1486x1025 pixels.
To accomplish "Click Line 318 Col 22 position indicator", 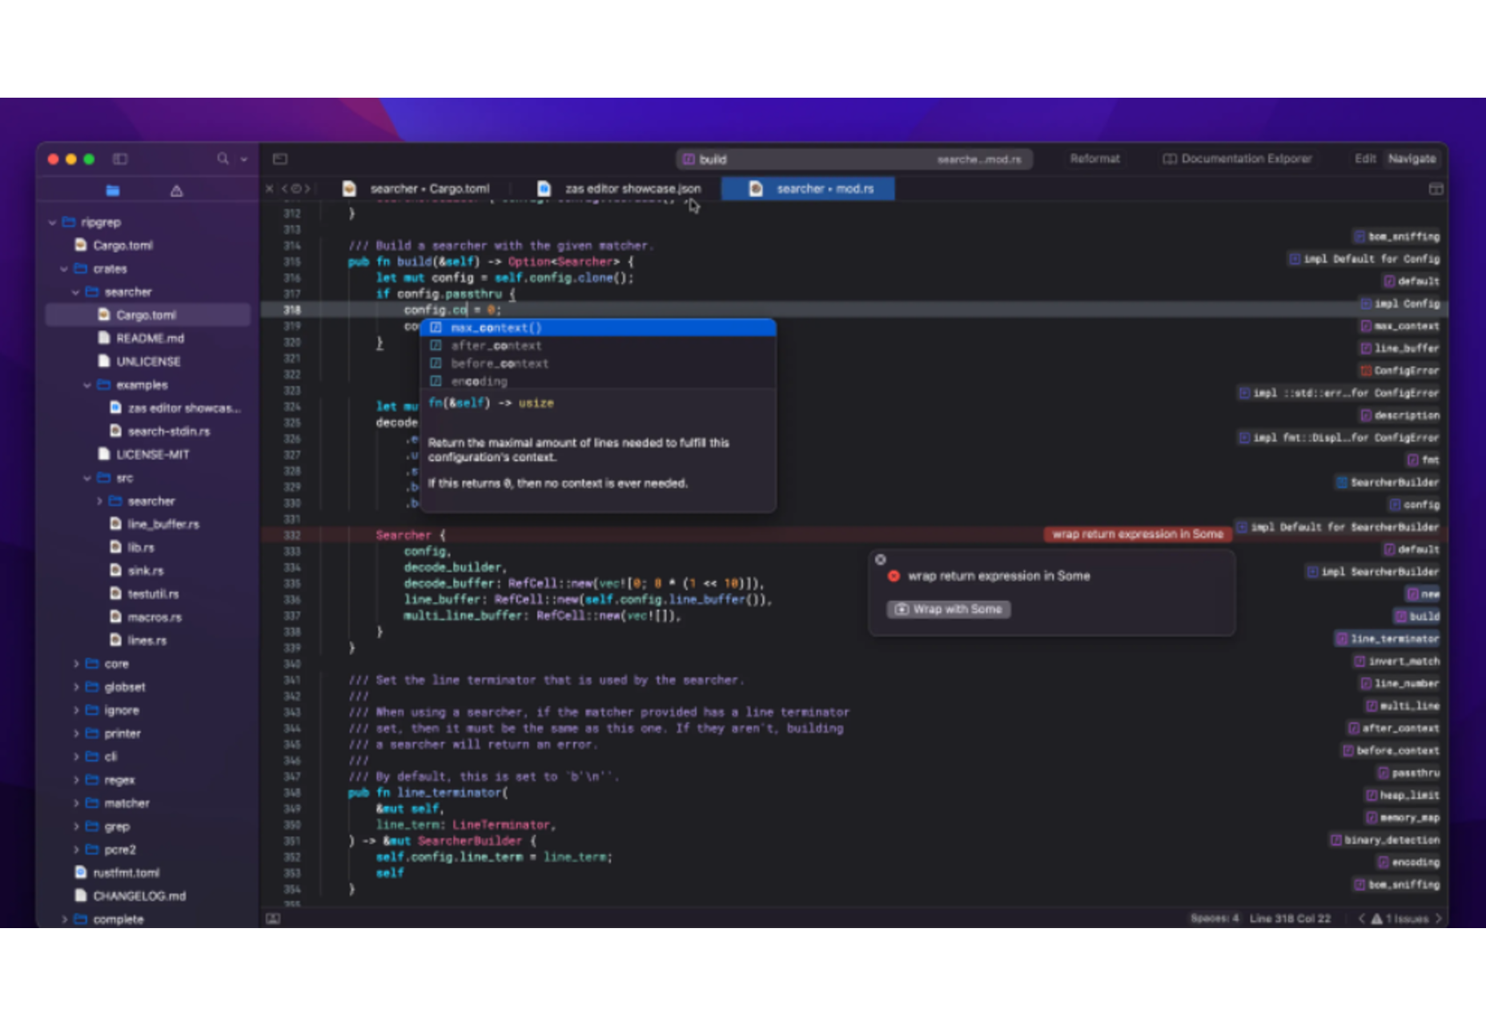I will pos(1290,918).
